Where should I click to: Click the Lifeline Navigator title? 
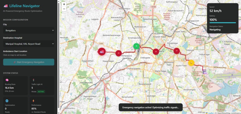pyautogui.click(x=25, y=6)
